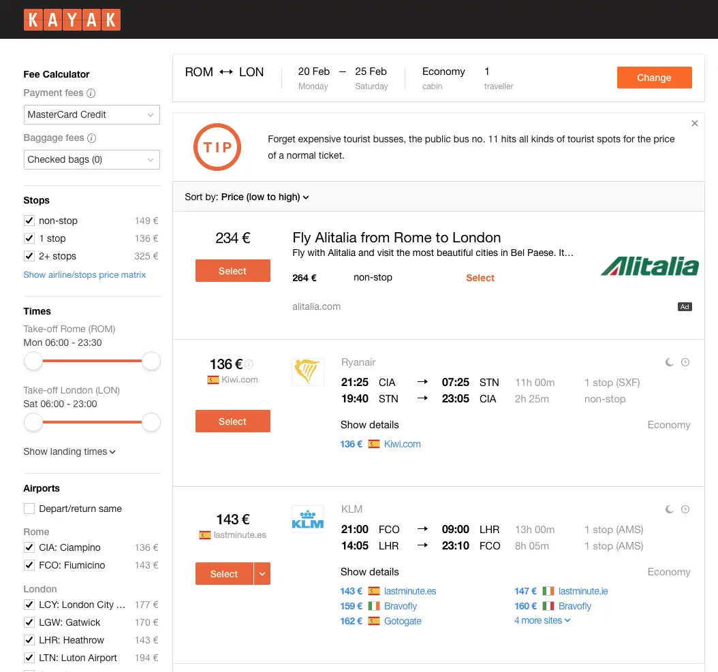Uncheck the 2+ stops filter
This screenshot has height=672, width=718.
29,256
